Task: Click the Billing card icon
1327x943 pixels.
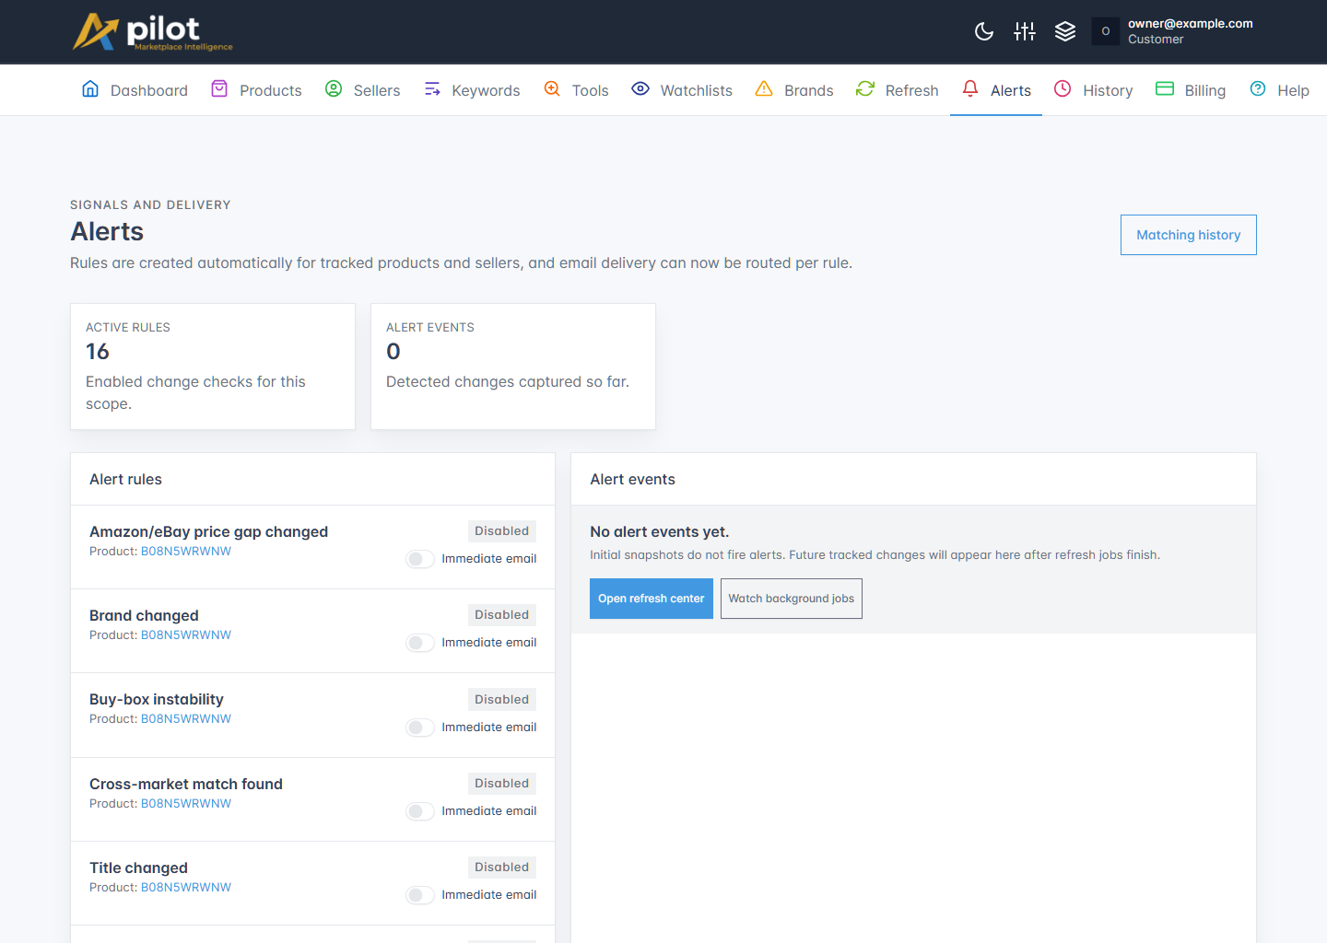Action: pos(1165,89)
